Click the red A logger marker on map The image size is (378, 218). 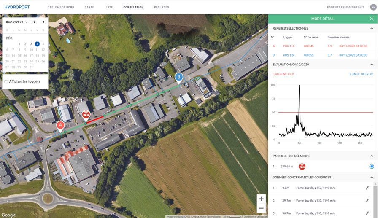[60, 125]
